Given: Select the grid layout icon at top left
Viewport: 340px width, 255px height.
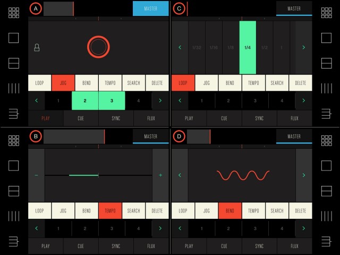Looking at the screenshot, I should [14, 13].
